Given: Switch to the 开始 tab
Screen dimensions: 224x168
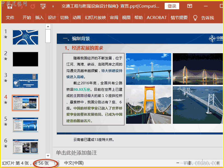Looking at the screenshot, I should pos(27,18).
